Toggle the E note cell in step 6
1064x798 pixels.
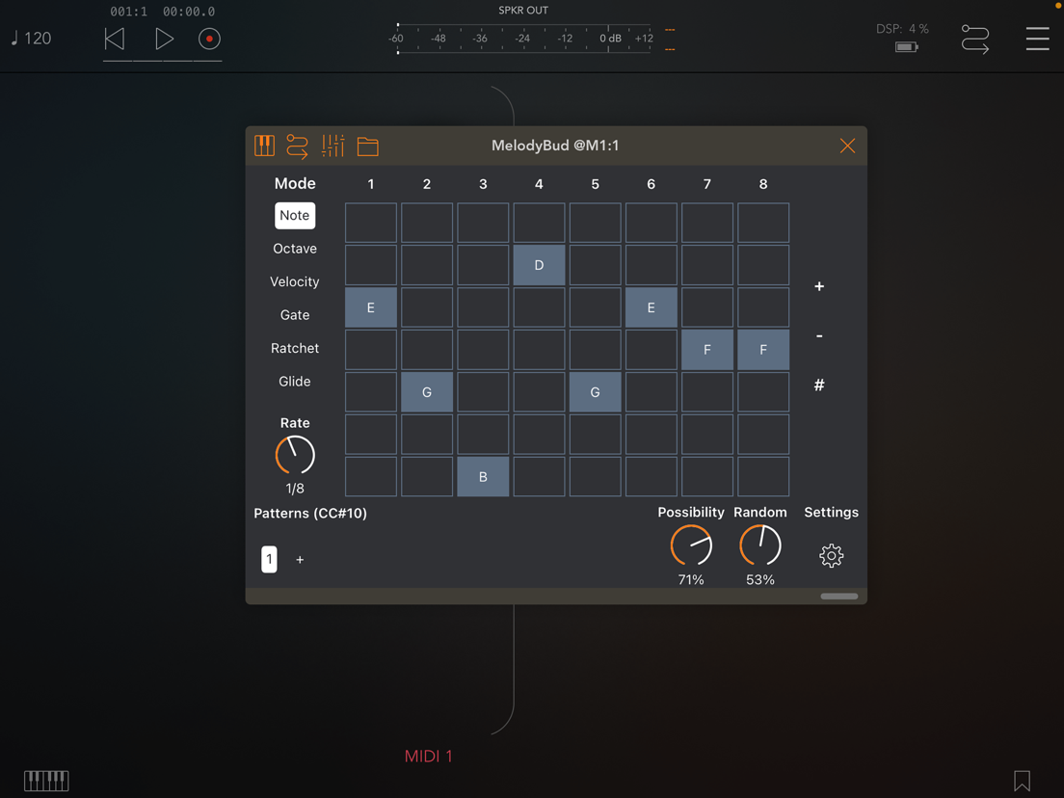651,307
